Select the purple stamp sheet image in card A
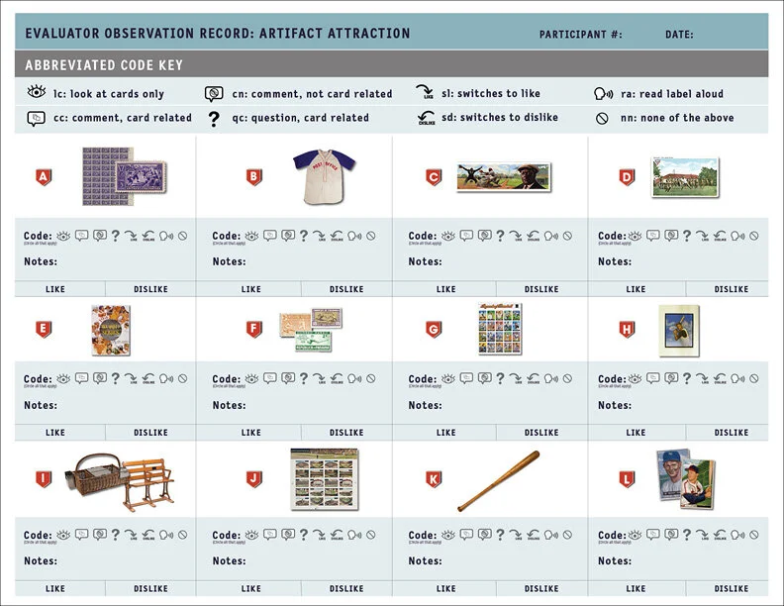Screen dimensions: 784x606 [x=125, y=176]
